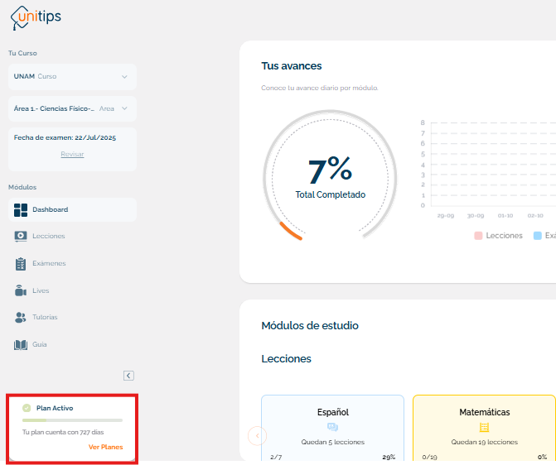Open the Guía book icon
The width and height of the screenshot is (556, 465).
click(x=21, y=344)
